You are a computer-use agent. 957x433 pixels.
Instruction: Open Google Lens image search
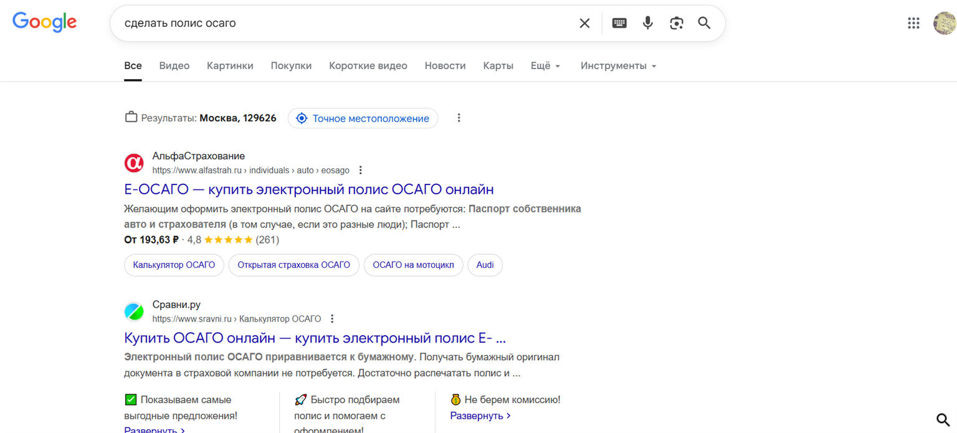coord(676,23)
